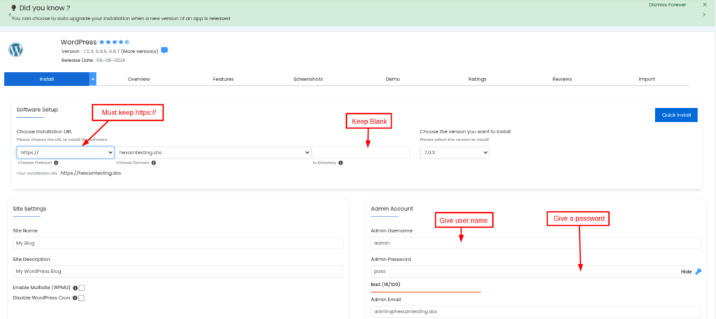This screenshot has height=319, width=716.
Task: Click the Site Name field
Action: tap(178, 243)
